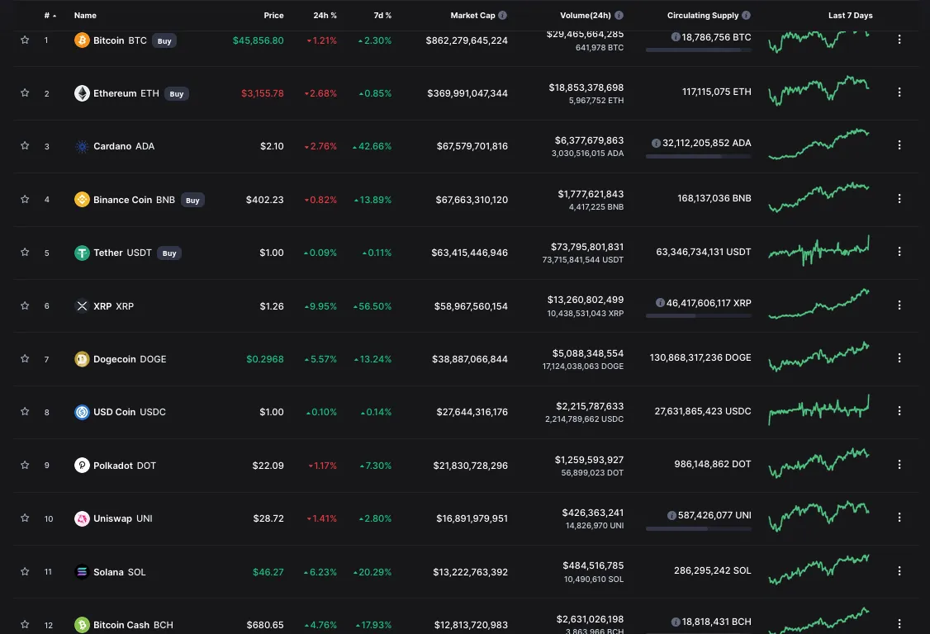This screenshot has height=634, width=930.
Task: Click the Ethereum logo icon
Action: pos(82,93)
